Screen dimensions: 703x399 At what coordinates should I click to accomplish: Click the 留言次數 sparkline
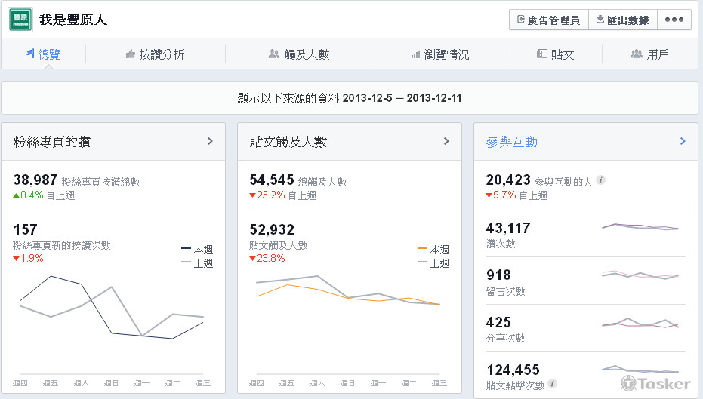click(640, 275)
